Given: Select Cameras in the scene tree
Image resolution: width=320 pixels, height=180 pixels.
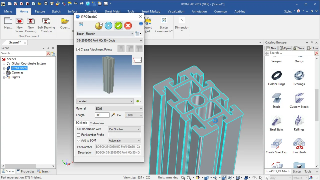Looking at the screenshot, I should point(17,72).
